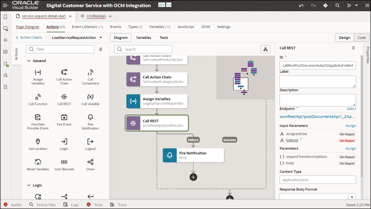Select the Call REST palette action
371x209 pixels.
point(64,100)
